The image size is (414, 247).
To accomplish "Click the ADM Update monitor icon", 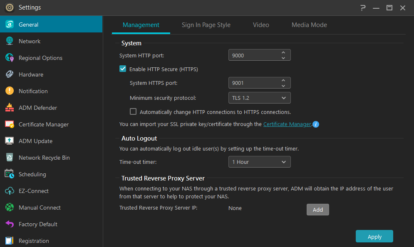I will (10, 141).
